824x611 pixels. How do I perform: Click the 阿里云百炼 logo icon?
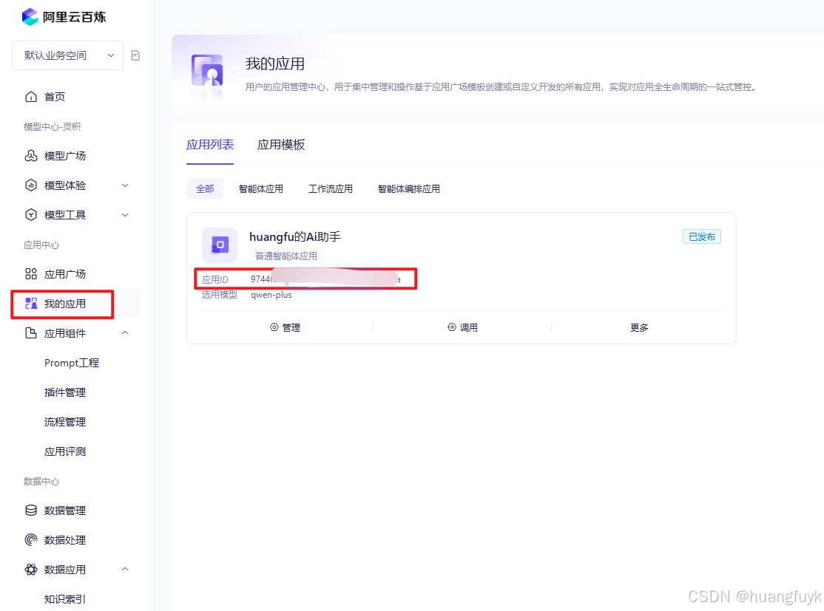coord(30,17)
